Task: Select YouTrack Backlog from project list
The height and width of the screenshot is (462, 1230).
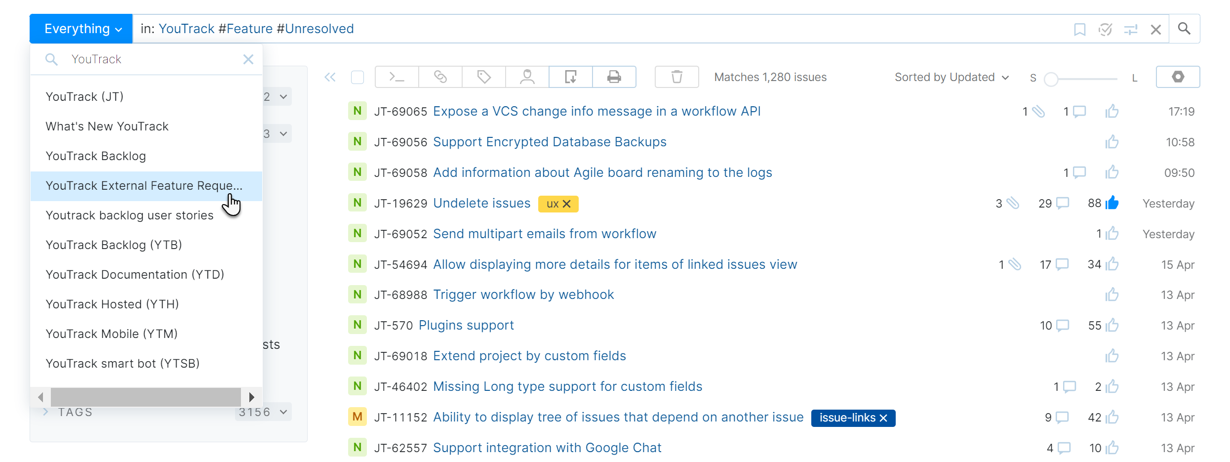Action: [x=95, y=156]
